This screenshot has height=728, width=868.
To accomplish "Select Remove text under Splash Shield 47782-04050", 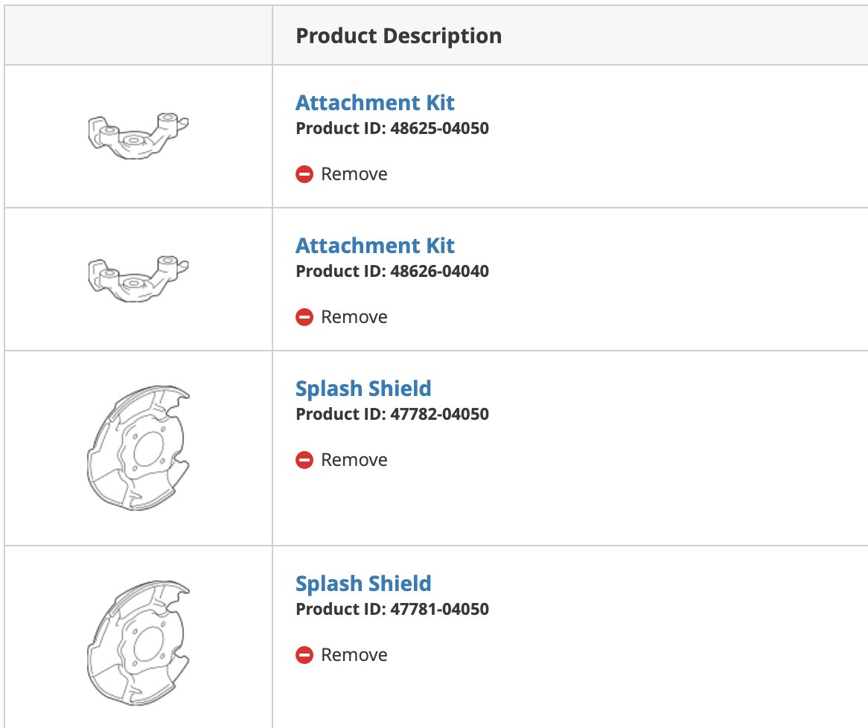I will pyautogui.click(x=354, y=459).
